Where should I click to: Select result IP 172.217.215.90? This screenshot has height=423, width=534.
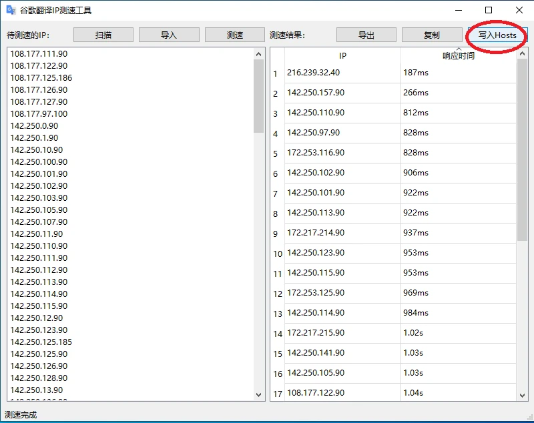coord(342,333)
